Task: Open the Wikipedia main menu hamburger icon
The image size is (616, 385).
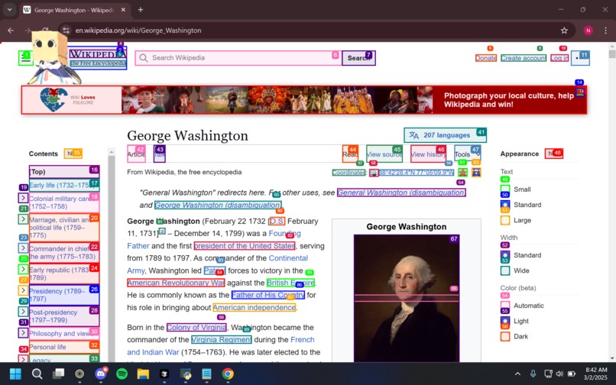Action: coord(25,58)
